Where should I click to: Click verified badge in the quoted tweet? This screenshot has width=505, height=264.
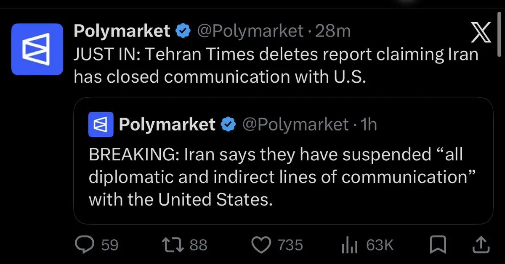[x=229, y=125]
